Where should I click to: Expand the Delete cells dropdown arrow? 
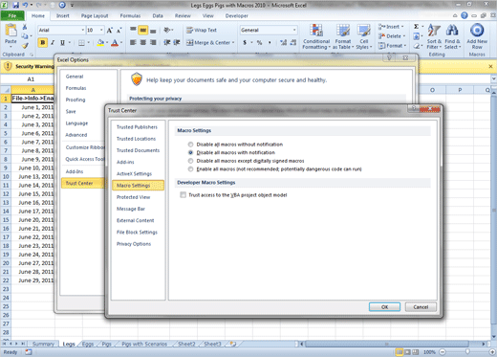404,36
